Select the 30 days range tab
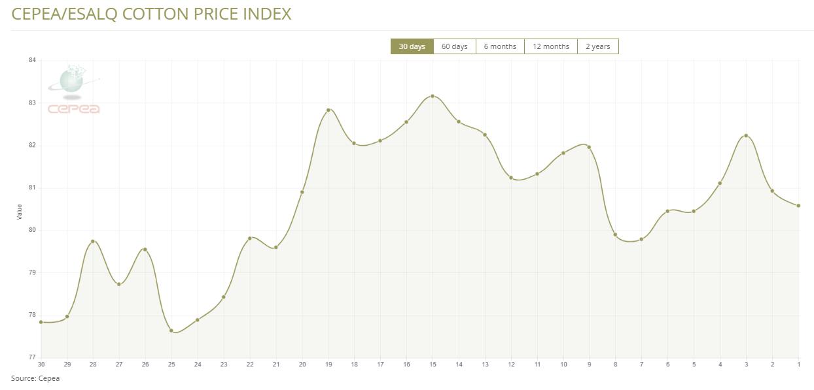814x390 pixels. [412, 46]
